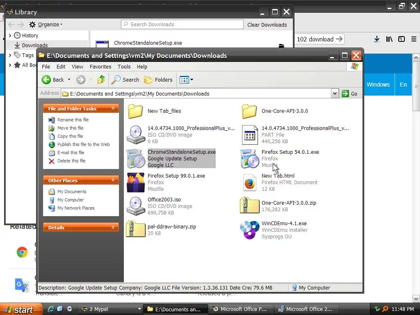This screenshot has width=420, height=315.
Task: Open My Documents in Other Places
Action: point(72,192)
